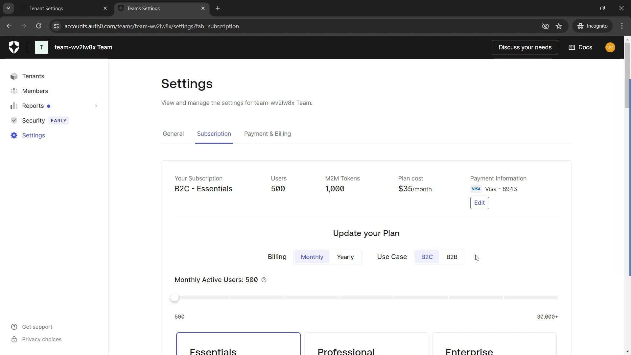Select the Subscription tab
The width and height of the screenshot is (631, 355).
tap(214, 134)
